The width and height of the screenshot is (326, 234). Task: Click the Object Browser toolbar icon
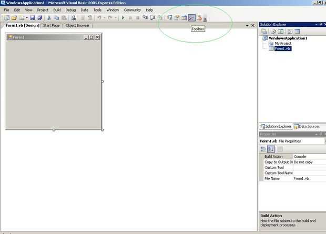(184, 18)
